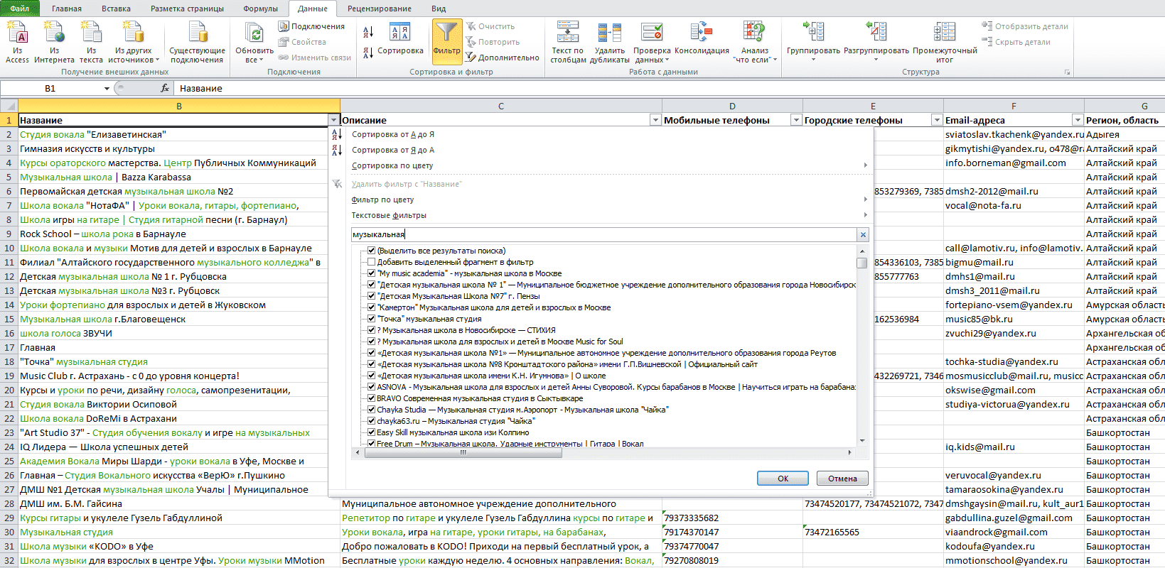The image size is (1165, 568).
Task: Open filter dropdown for Email-адреса column
Action: [x=1078, y=120]
